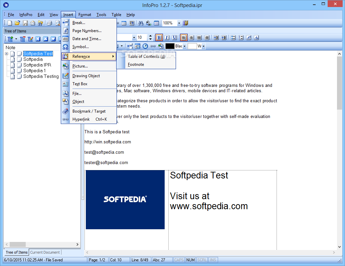Select the Softpedia Testing tree item
Screen dimensions: 345x266
pos(41,77)
